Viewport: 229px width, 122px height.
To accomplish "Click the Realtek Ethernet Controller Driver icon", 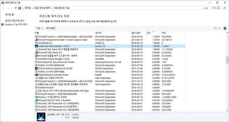I will coord(36,75).
